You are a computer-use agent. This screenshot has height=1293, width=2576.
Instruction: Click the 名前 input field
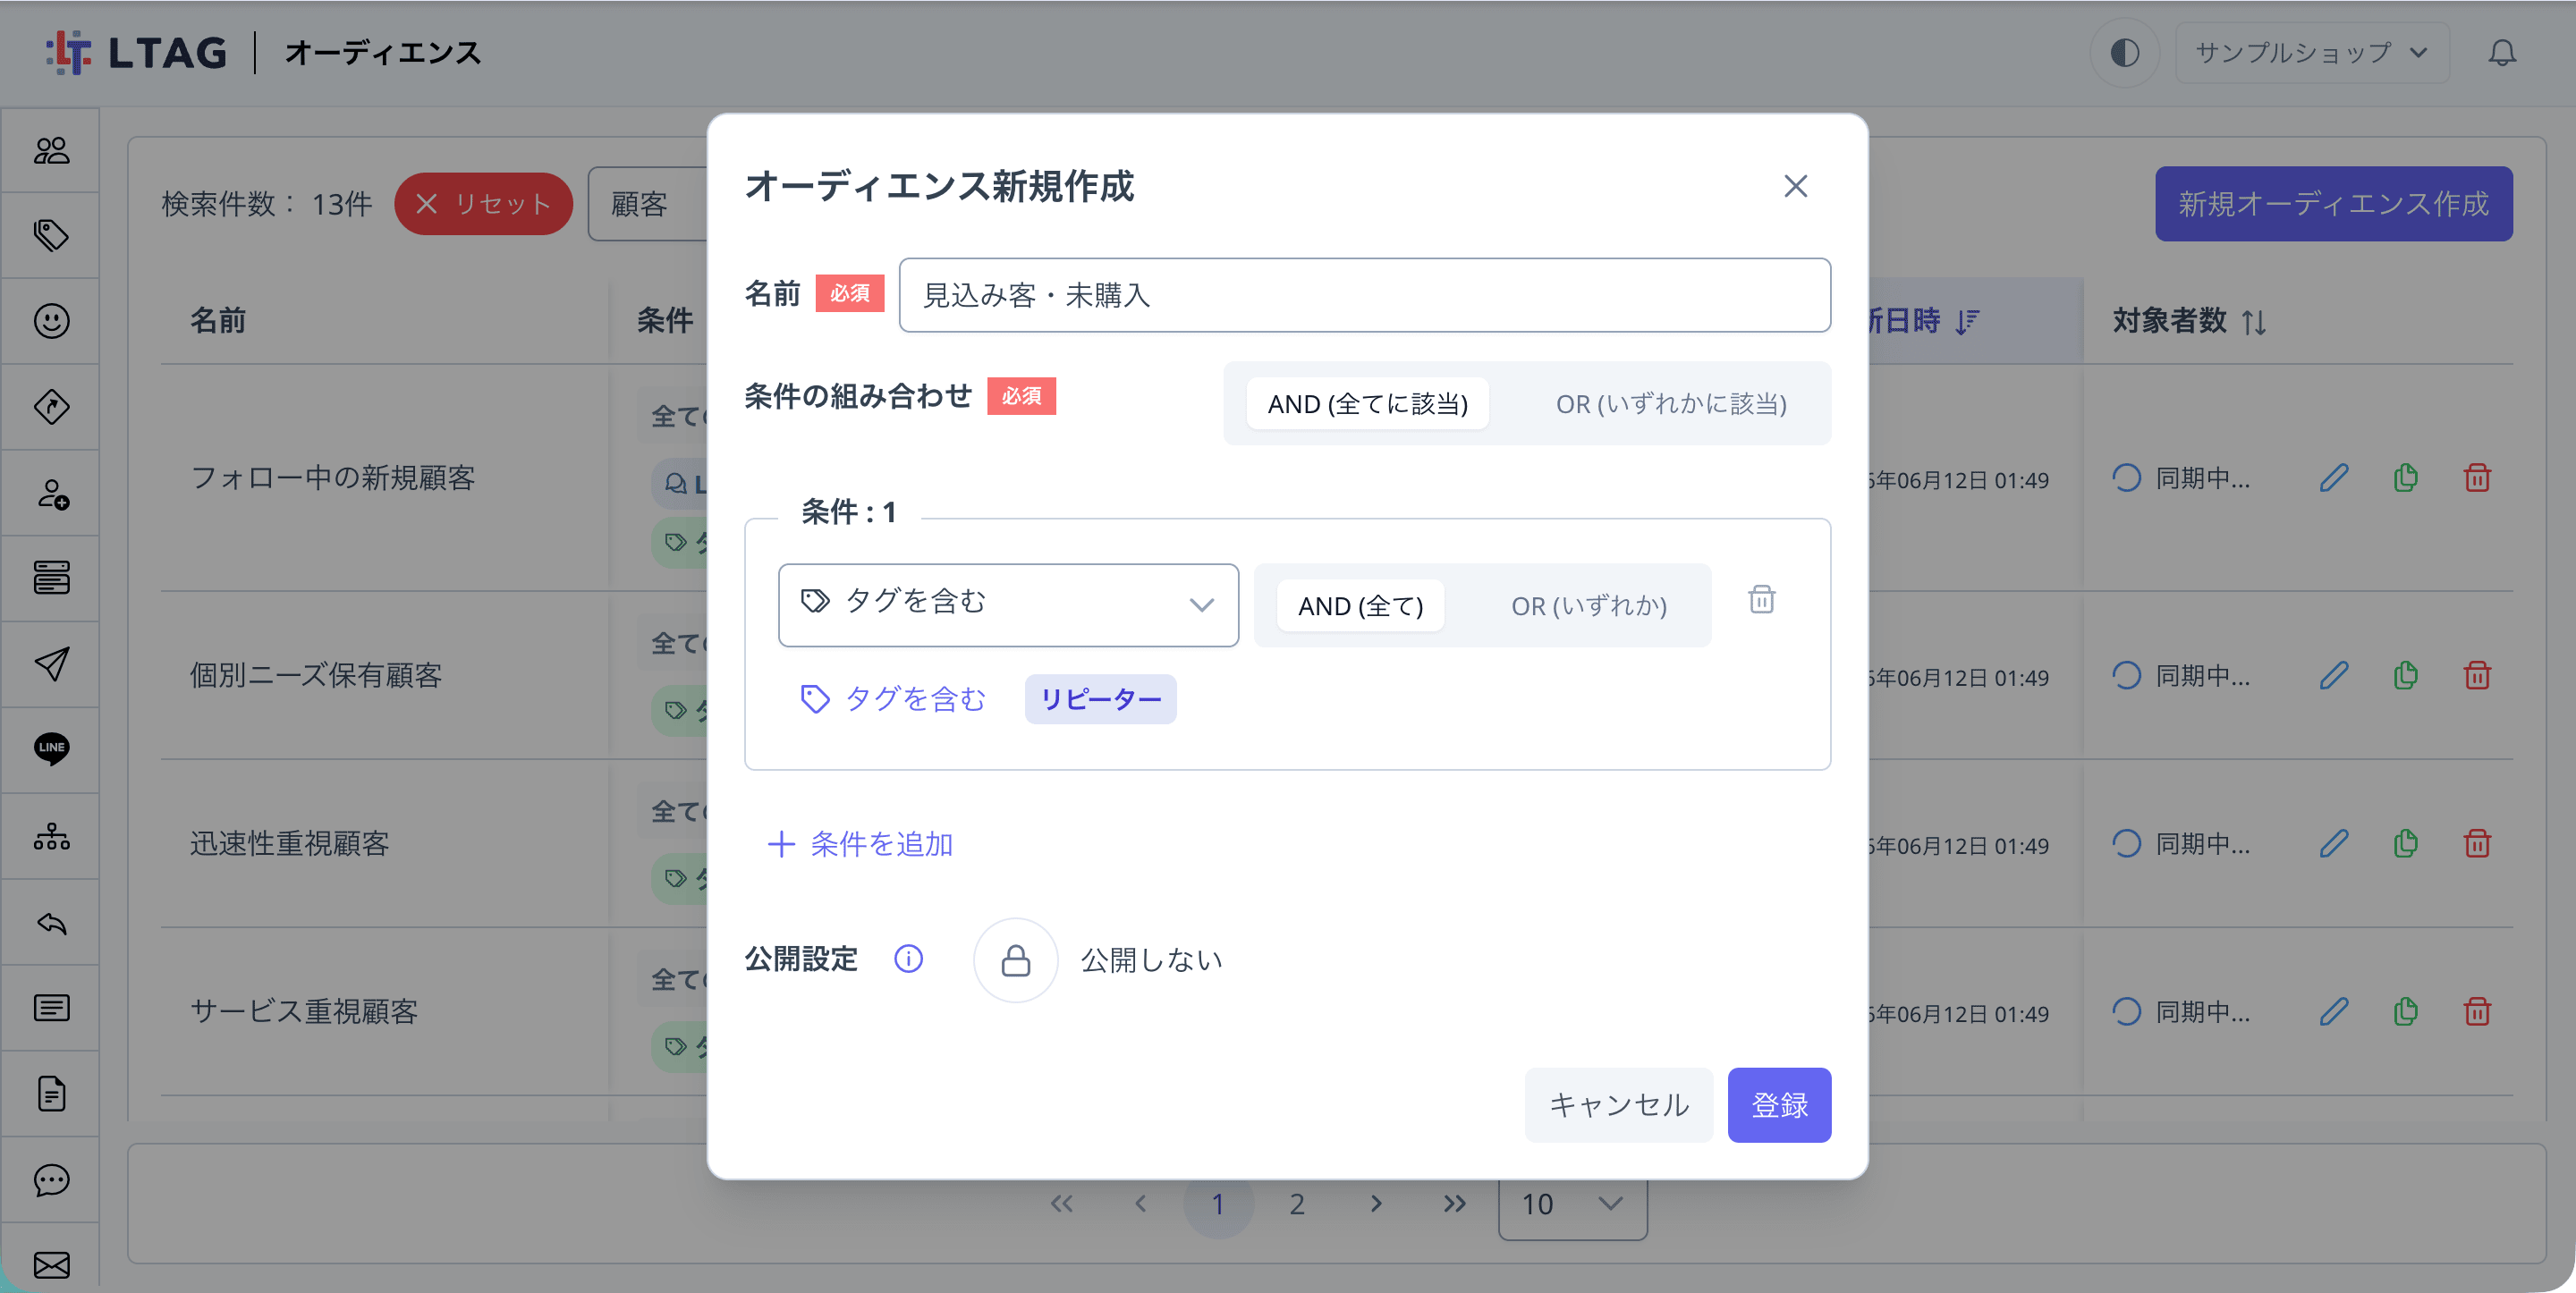click(x=1364, y=295)
